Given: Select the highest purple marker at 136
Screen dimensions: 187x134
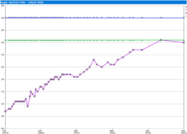Looking at the screenshot, I should (x=161, y=40).
